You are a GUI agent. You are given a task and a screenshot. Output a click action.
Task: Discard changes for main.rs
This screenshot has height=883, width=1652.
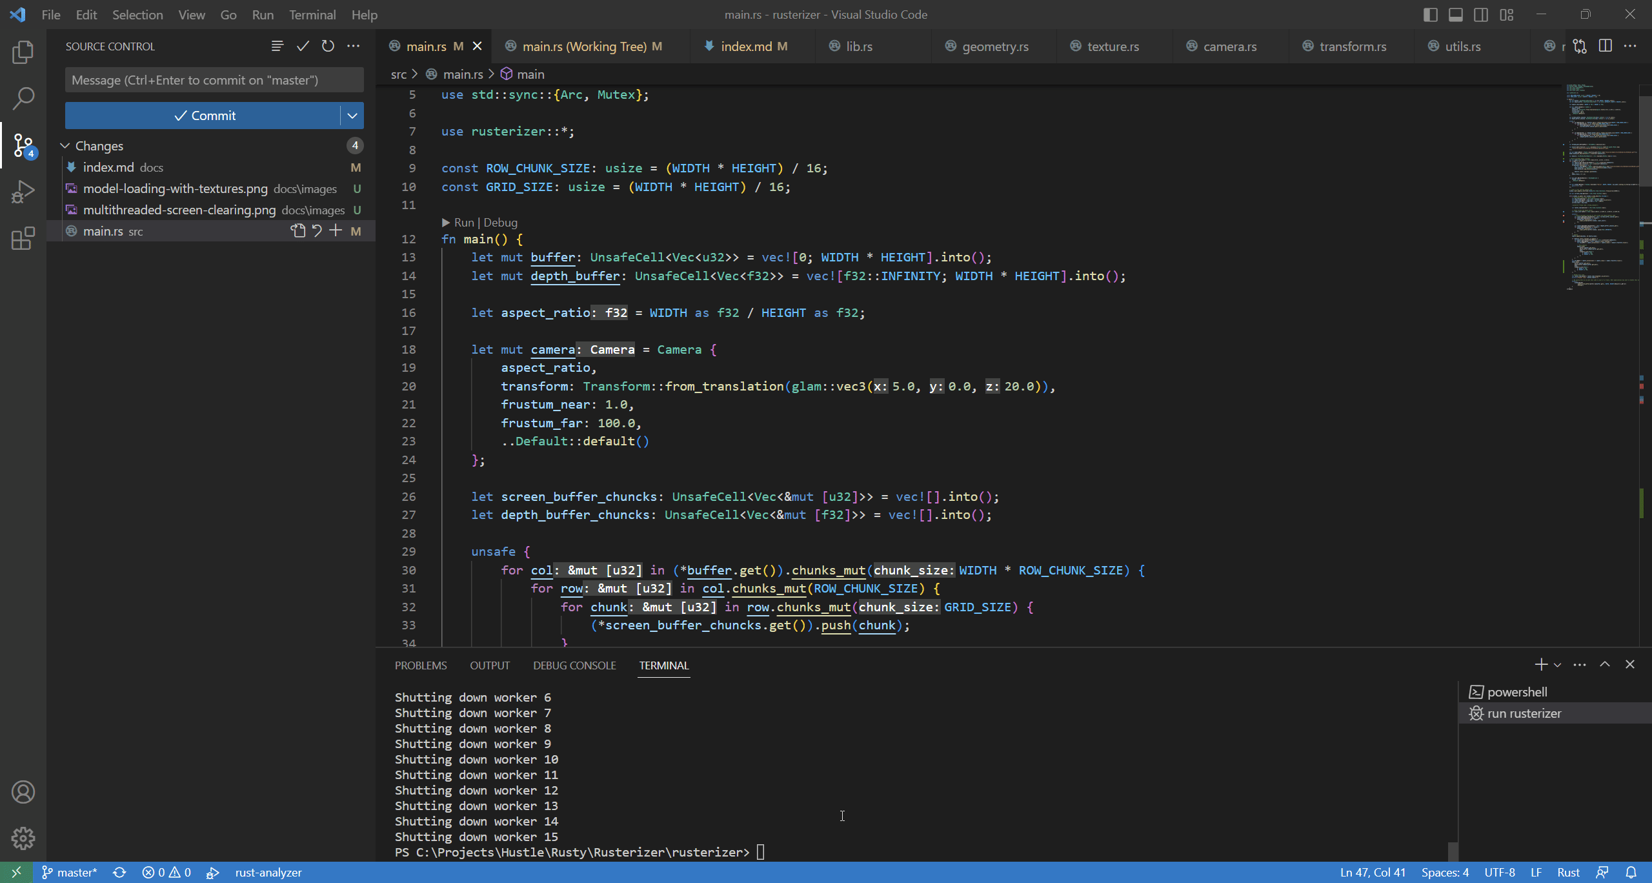coord(317,231)
